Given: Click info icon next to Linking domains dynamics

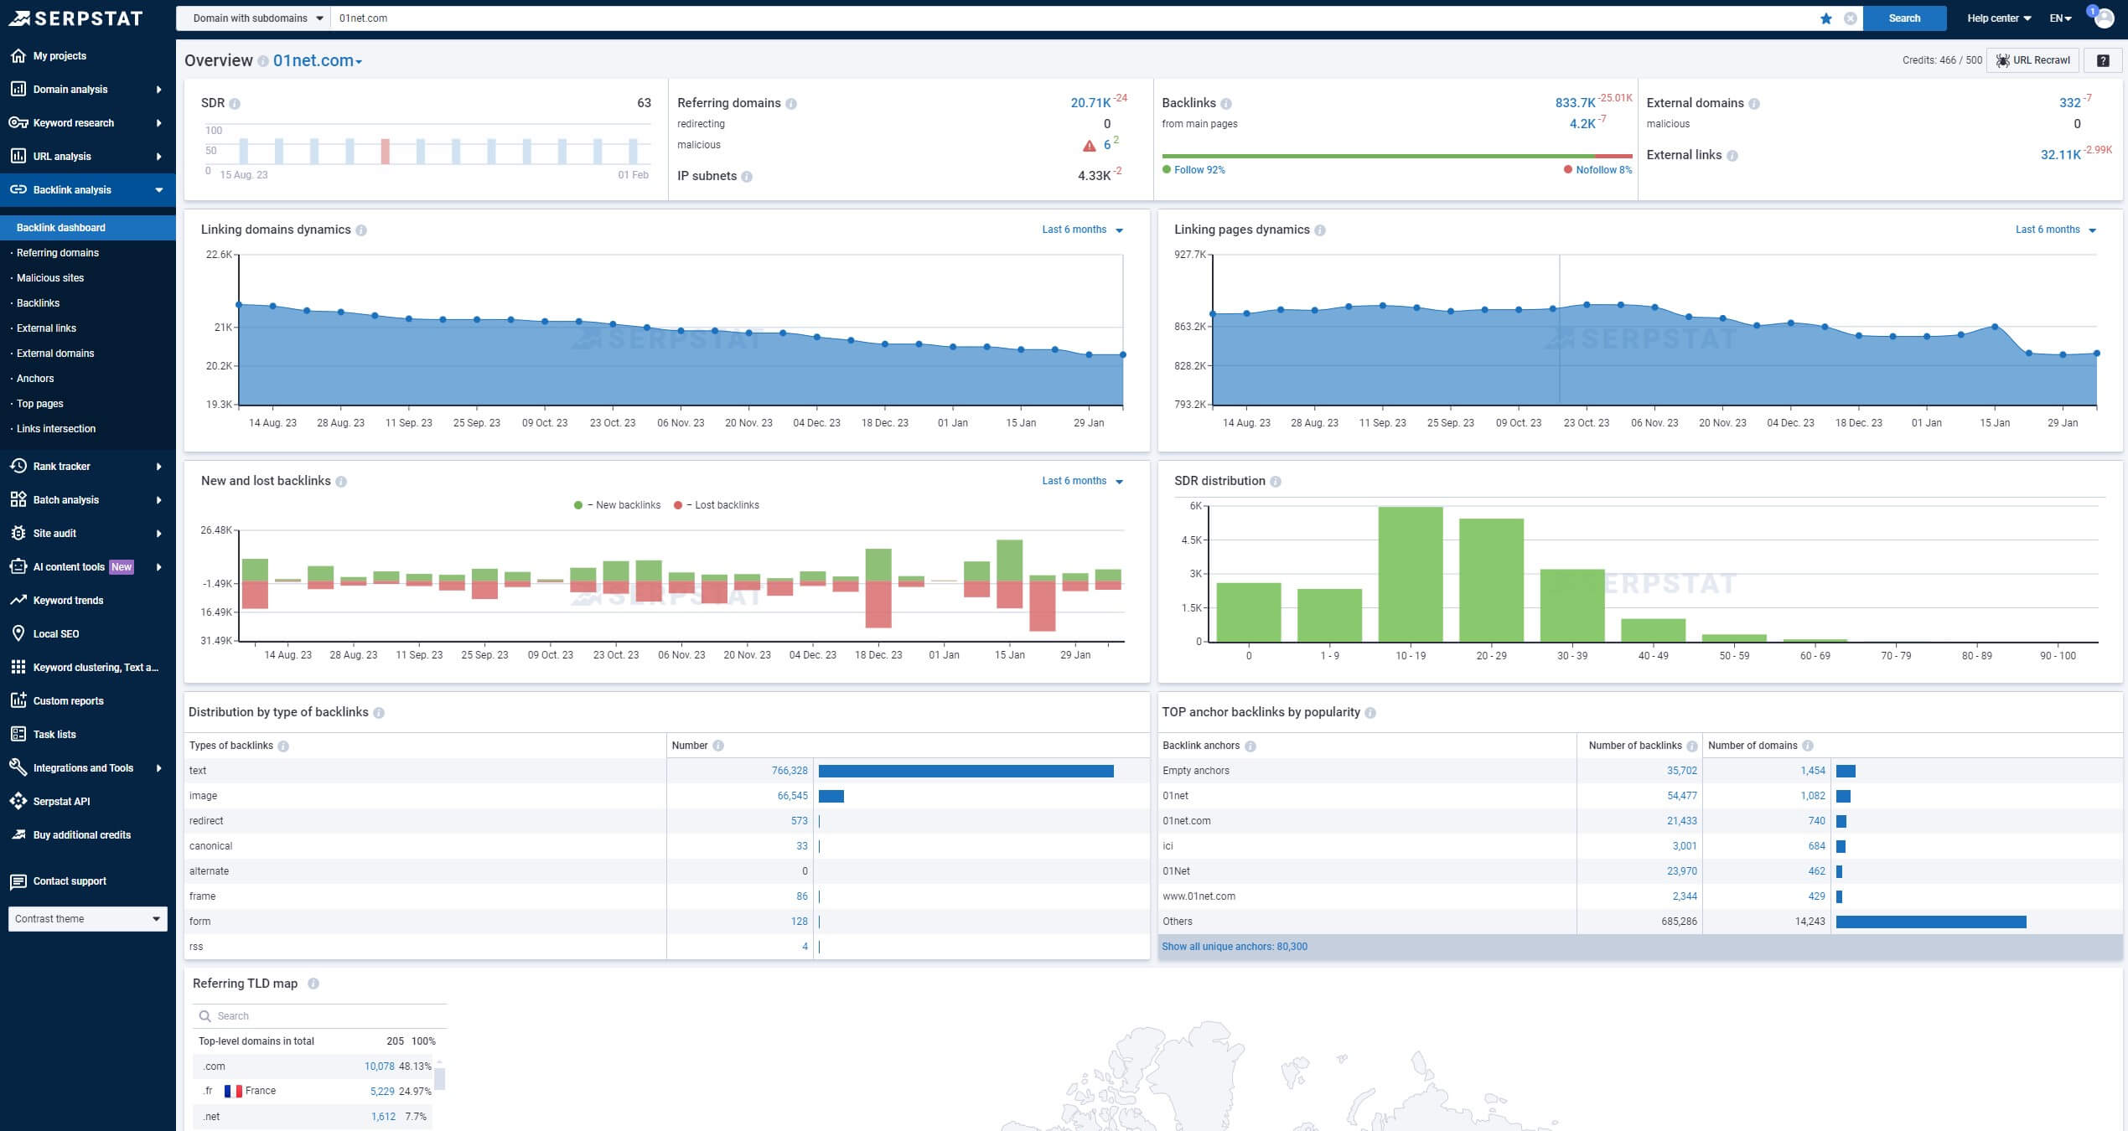Looking at the screenshot, I should tap(361, 230).
